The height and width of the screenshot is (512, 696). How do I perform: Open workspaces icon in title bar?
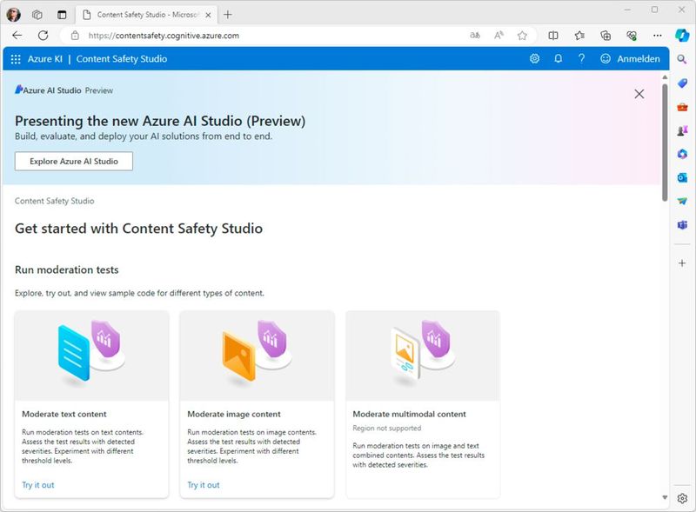tap(37, 15)
